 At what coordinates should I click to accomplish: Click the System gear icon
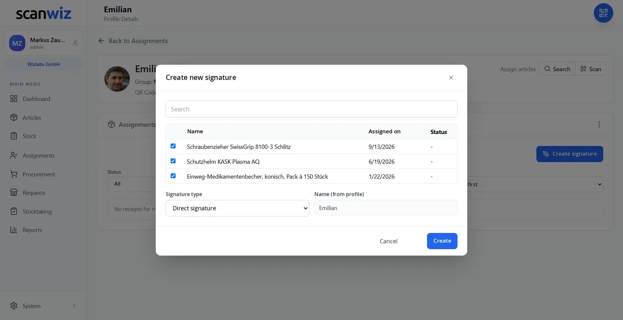(x=14, y=306)
